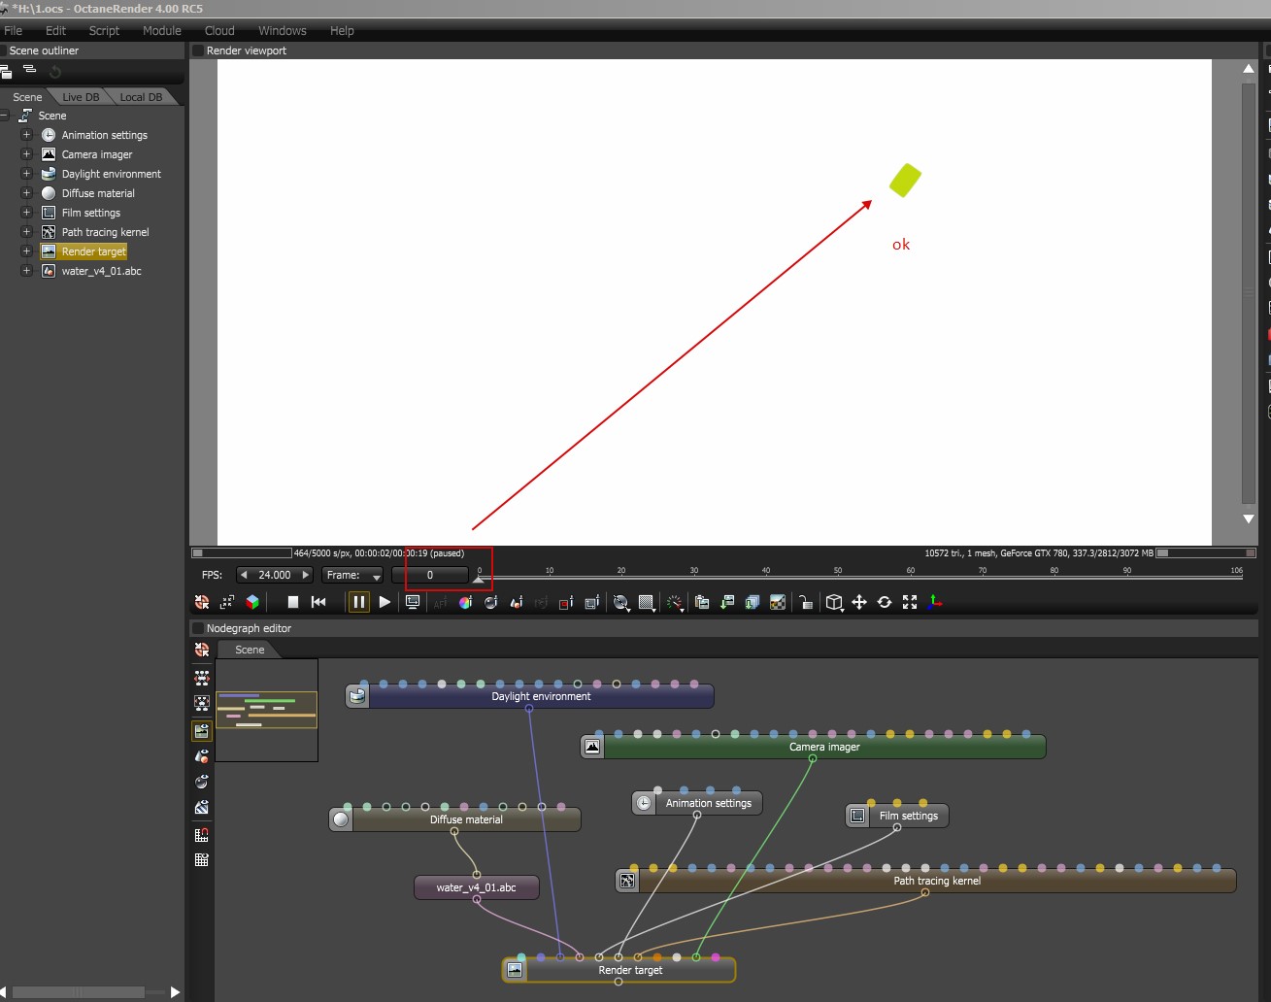Open the Cloud menu
This screenshot has width=1271, height=1002.
point(219,30)
